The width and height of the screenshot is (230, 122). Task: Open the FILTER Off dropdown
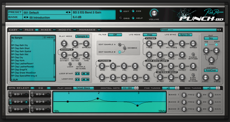(115, 35)
